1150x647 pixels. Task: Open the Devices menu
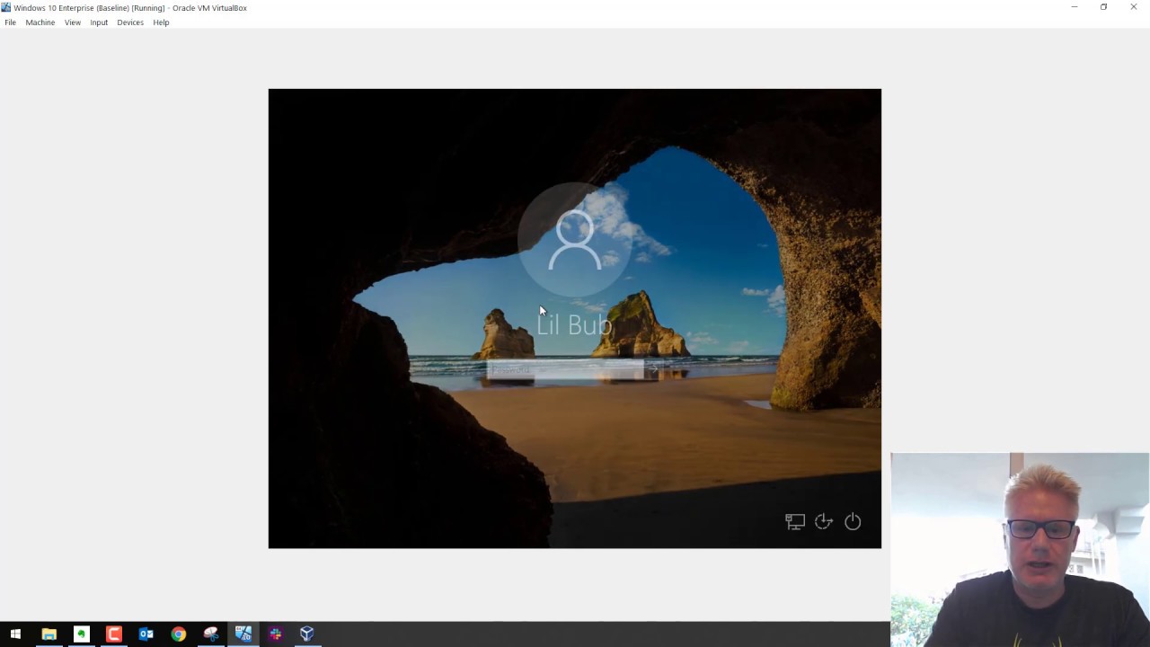click(130, 22)
